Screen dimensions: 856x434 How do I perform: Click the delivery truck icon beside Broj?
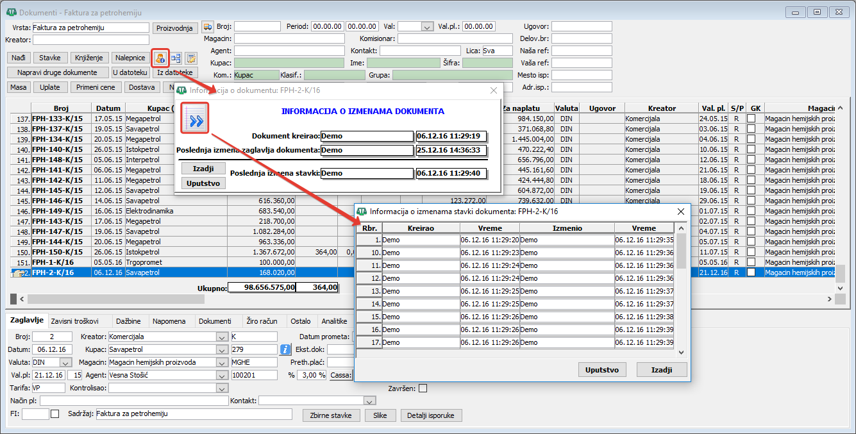pos(207,26)
